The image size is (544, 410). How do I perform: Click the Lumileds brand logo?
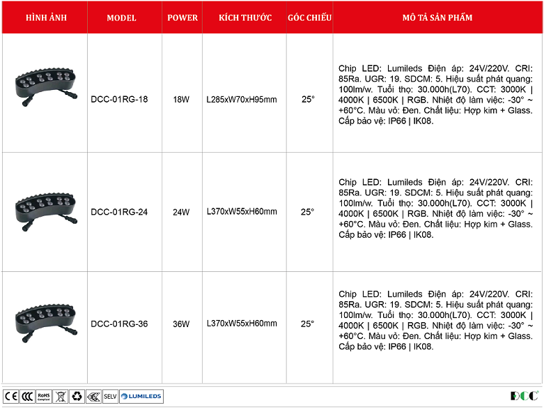click(141, 396)
